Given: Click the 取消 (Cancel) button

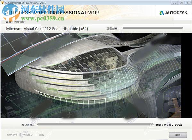Looking at the screenshot, I should pyautogui.click(x=178, y=135).
